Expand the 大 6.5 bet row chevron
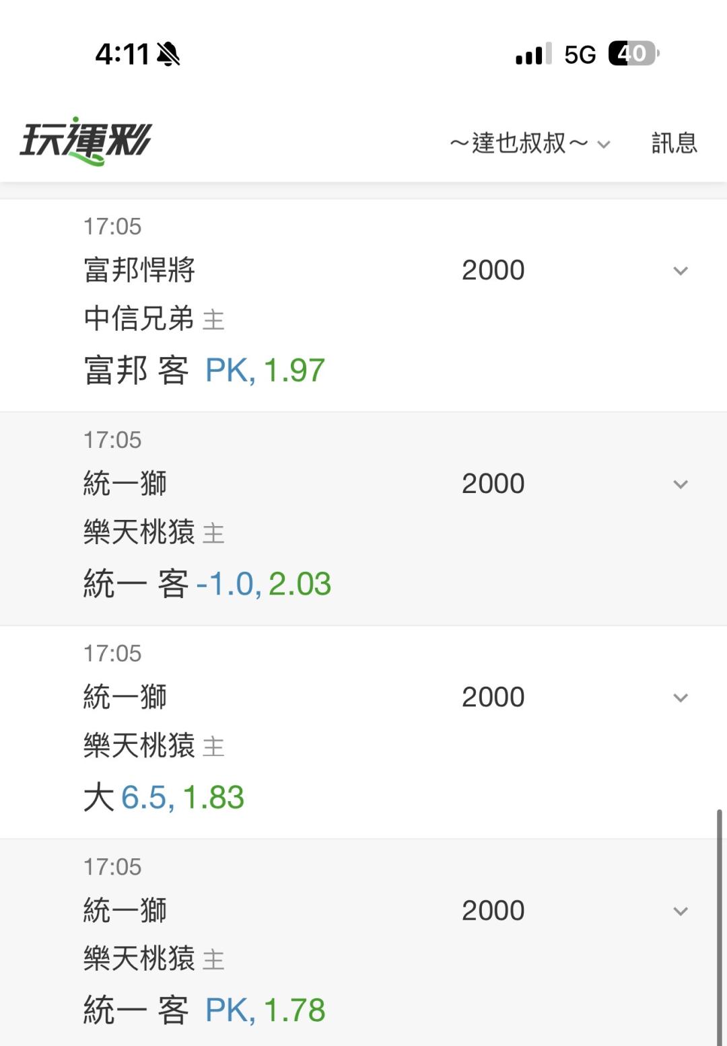Screen dimensions: 727x1046 [x=681, y=698]
